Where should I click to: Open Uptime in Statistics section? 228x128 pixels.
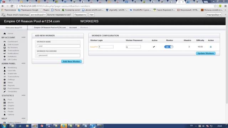point(11,114)
